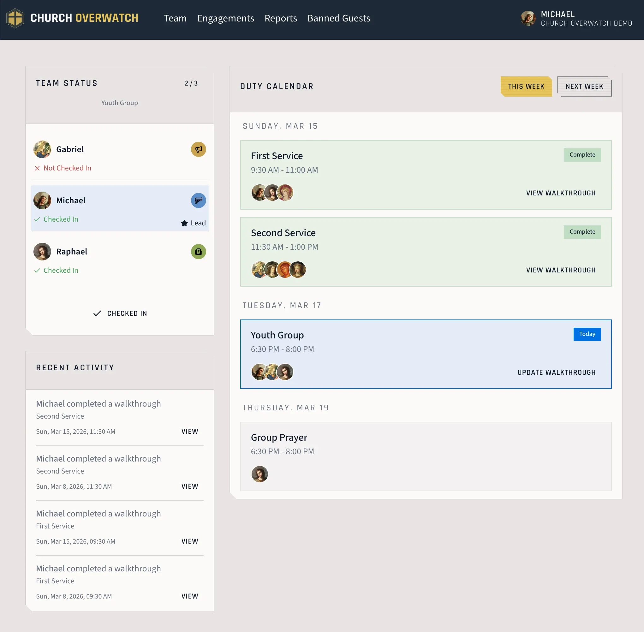The height and width of the screenshot is (632, 644).
Task: Click Michael's avatar in the top header
Action: (528, 18)
